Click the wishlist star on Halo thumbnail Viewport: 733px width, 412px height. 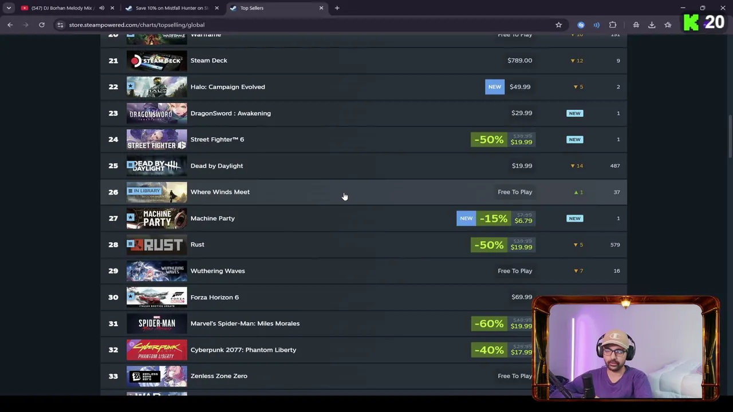click(x=131, y=86)
